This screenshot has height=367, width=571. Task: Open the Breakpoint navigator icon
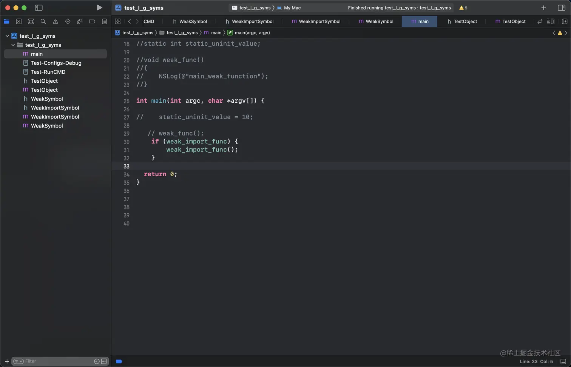click(x=92, y=22)
